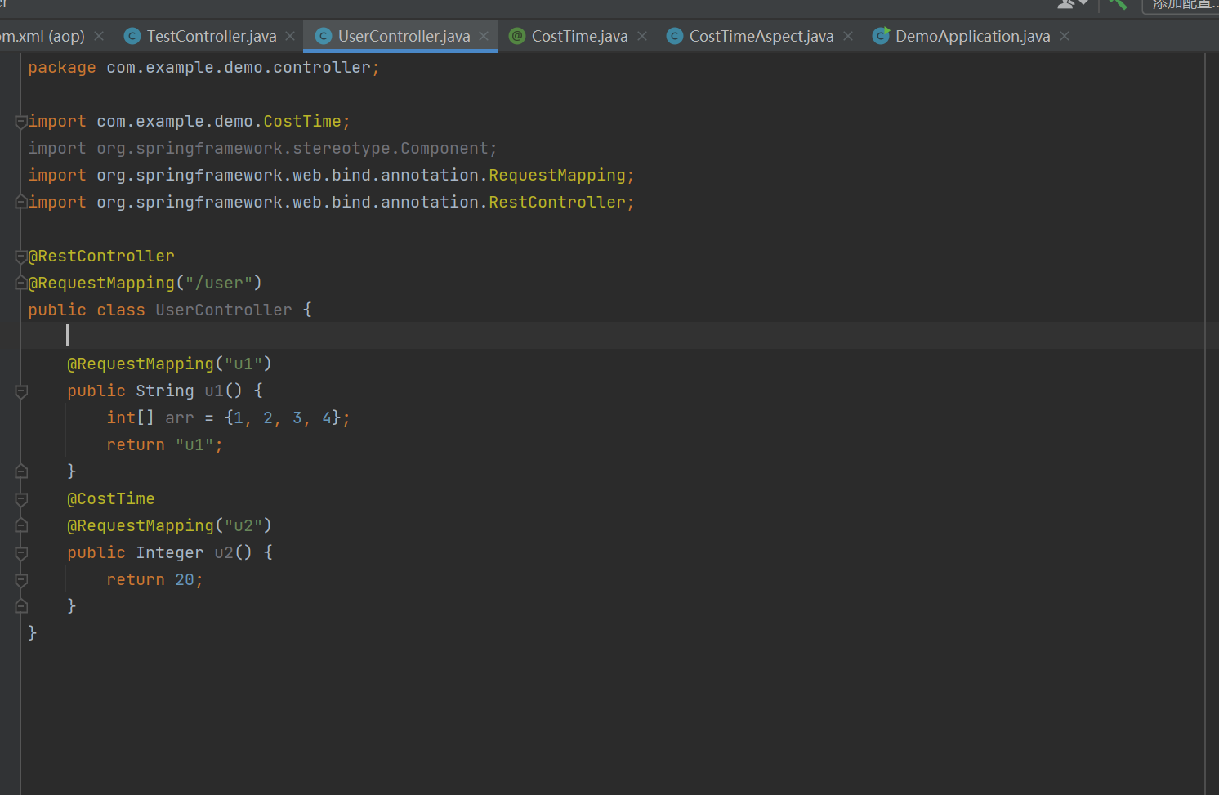Image resolution: width=1219 pixels, height=795 pixels.
Task: Click the package declaration com.example.demo.controller
Action: 239,68
